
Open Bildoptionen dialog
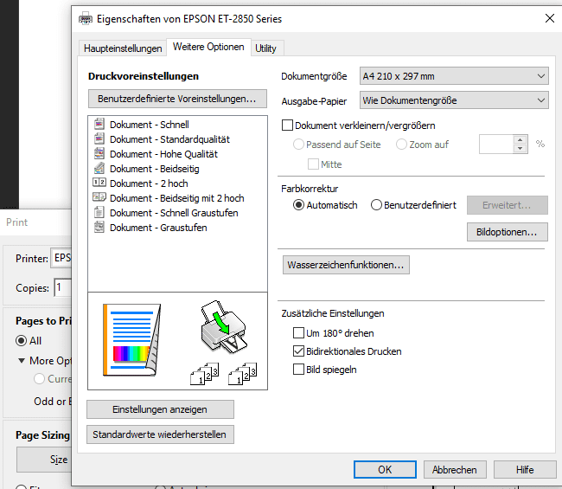point(508,232)
